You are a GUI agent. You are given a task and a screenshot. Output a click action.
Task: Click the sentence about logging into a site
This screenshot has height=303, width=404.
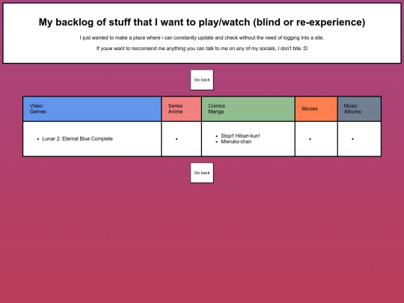click(202, 38)
